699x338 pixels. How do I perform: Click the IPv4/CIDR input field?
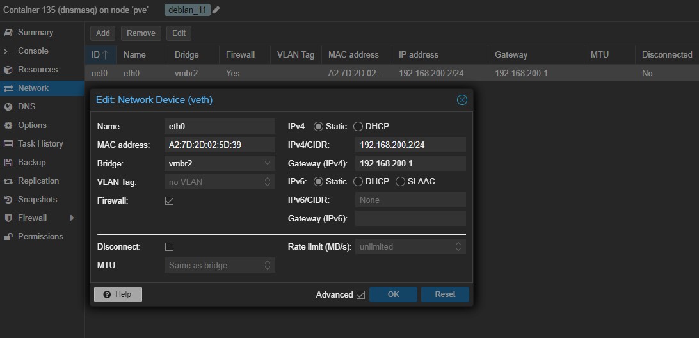click(x=410, y=145)
